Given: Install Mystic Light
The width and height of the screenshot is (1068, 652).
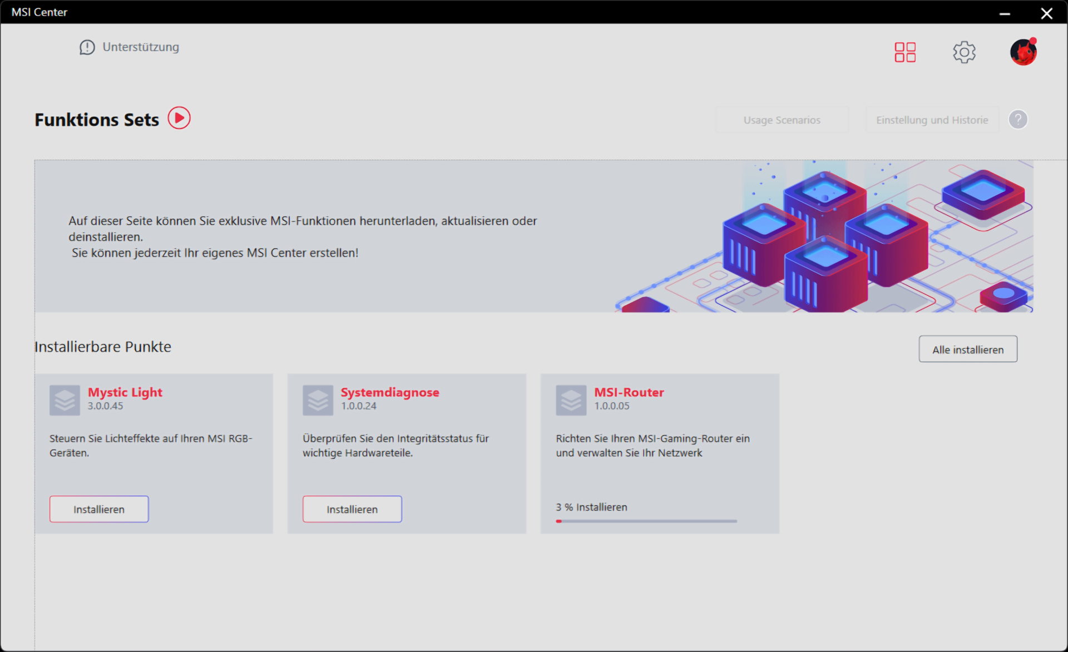Looking at the screenshot, I should 99,509.
